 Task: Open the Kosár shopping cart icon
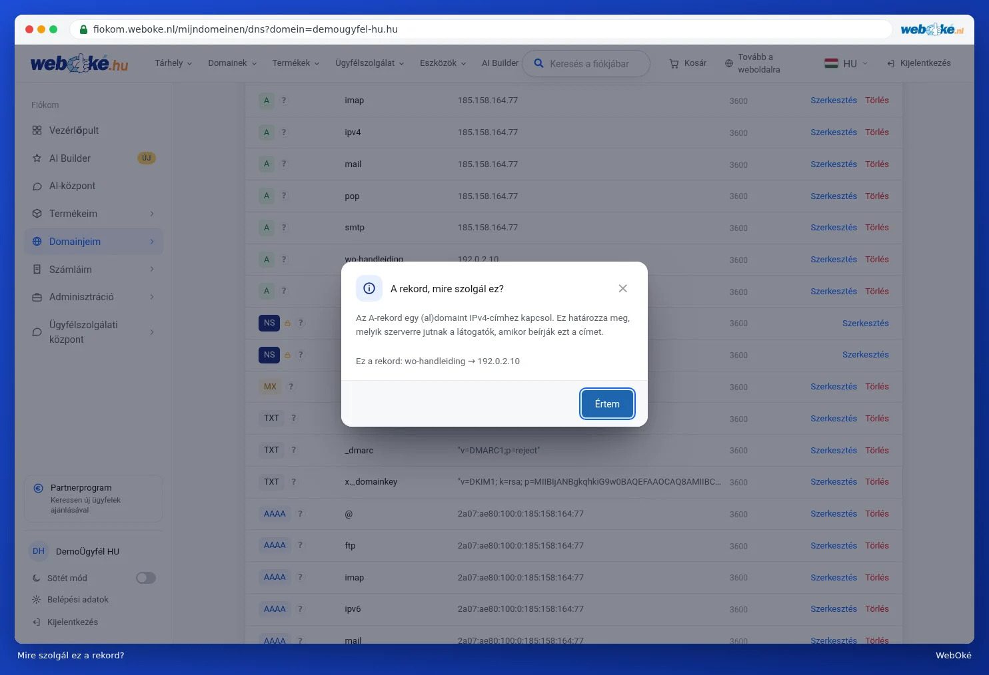click(x=674, y=63)
